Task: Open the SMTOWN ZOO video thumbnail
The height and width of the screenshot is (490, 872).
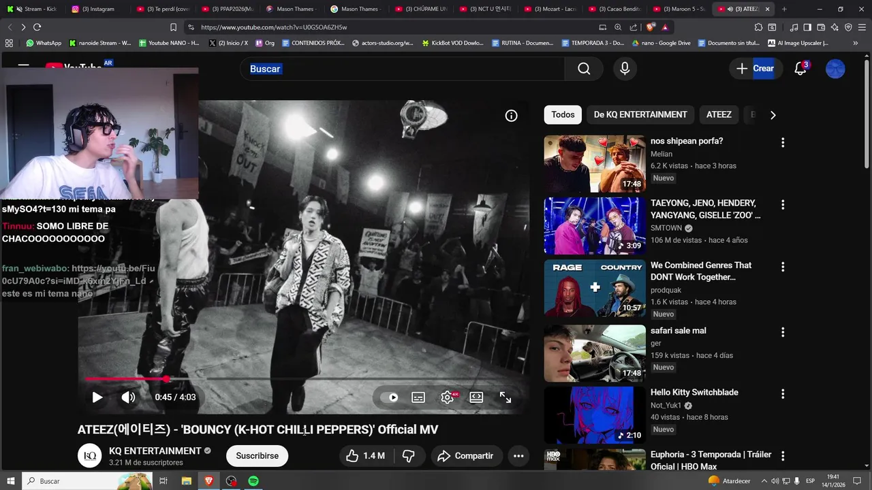Action: coord(595,226)
